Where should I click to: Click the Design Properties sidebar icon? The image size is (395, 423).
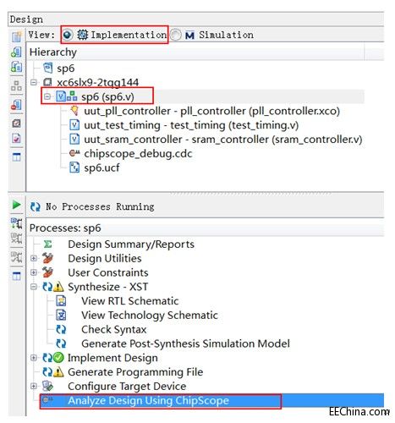point(16,124)
